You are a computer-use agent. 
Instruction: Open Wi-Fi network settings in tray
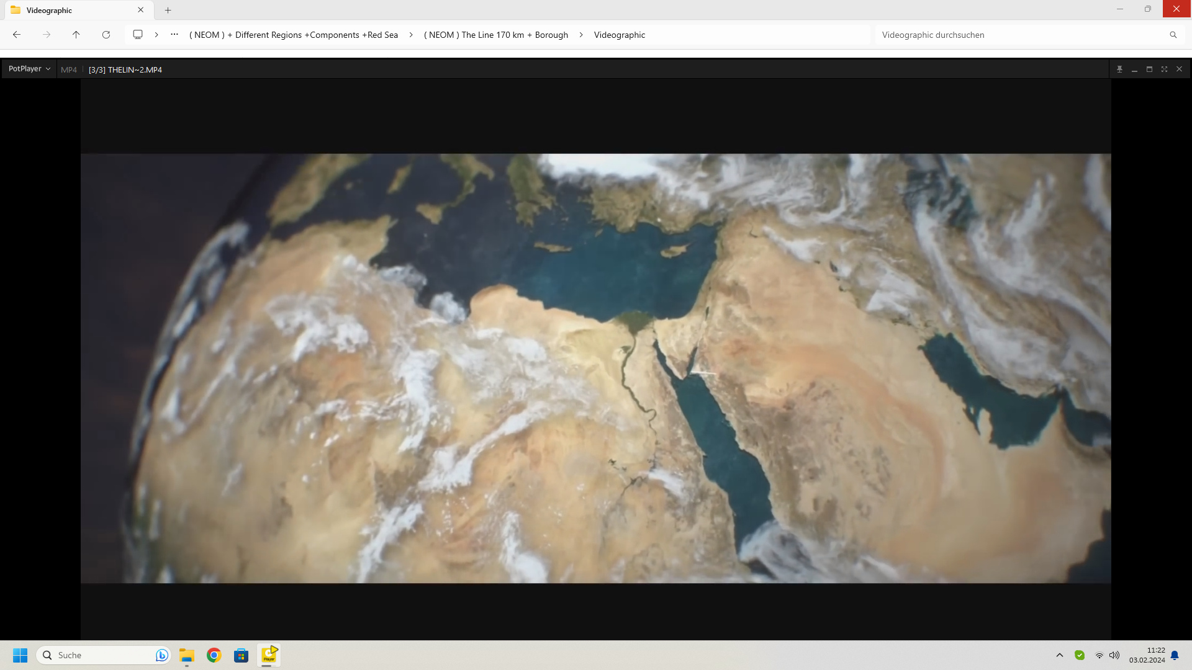coord(1099,655)
